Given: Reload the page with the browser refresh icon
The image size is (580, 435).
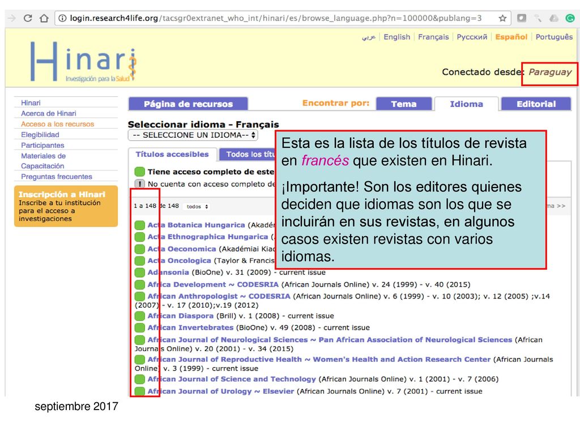Looking at the screenshot, I should 27,18.
